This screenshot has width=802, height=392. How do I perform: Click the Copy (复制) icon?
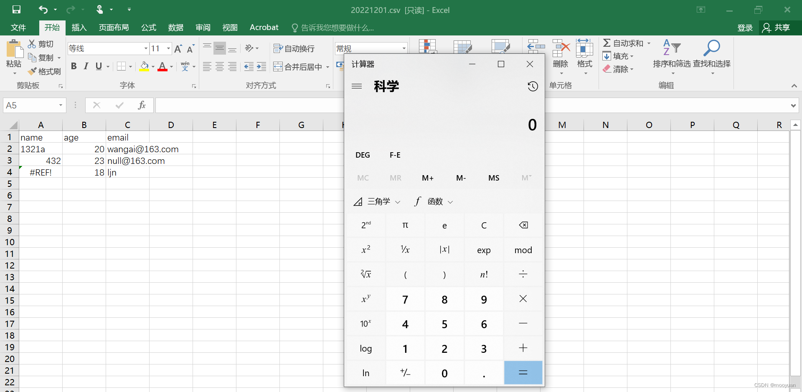(32, 58)
